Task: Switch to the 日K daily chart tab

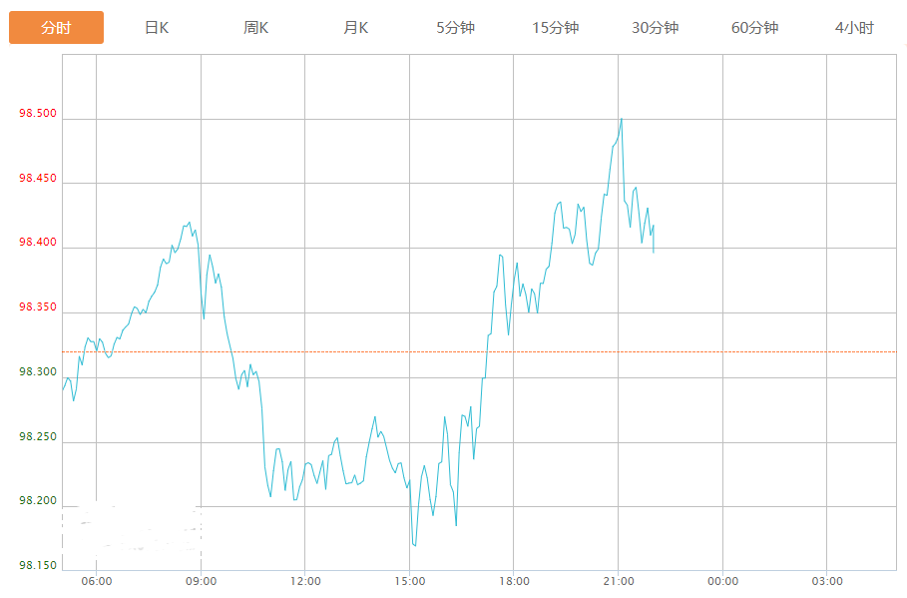Action: coord(157,28)
